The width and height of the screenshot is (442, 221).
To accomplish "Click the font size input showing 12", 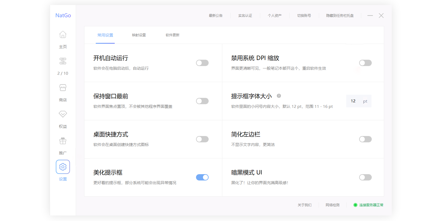I will coord(353,101).
